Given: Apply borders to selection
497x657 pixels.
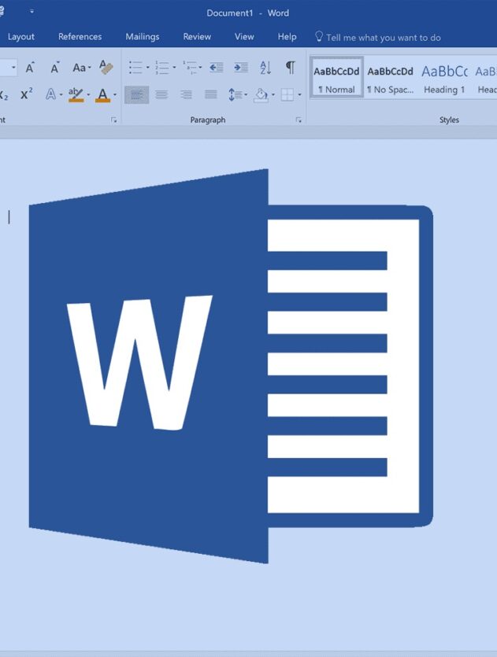Looking at the screenshot, I should [287, 94].
